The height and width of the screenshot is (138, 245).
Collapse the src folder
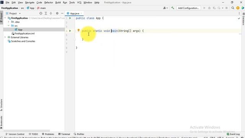8,26
